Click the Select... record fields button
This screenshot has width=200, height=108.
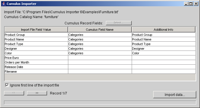(x=119, y=23)
